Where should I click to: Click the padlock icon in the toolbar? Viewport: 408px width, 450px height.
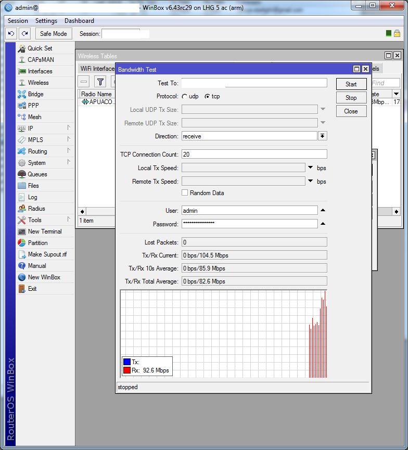(397, 34)
